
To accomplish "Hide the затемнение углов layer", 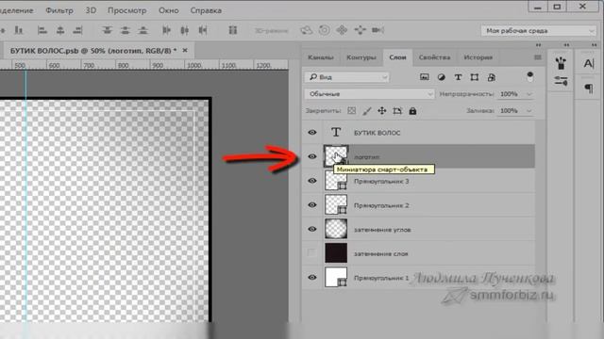I will tap(312, 229).
